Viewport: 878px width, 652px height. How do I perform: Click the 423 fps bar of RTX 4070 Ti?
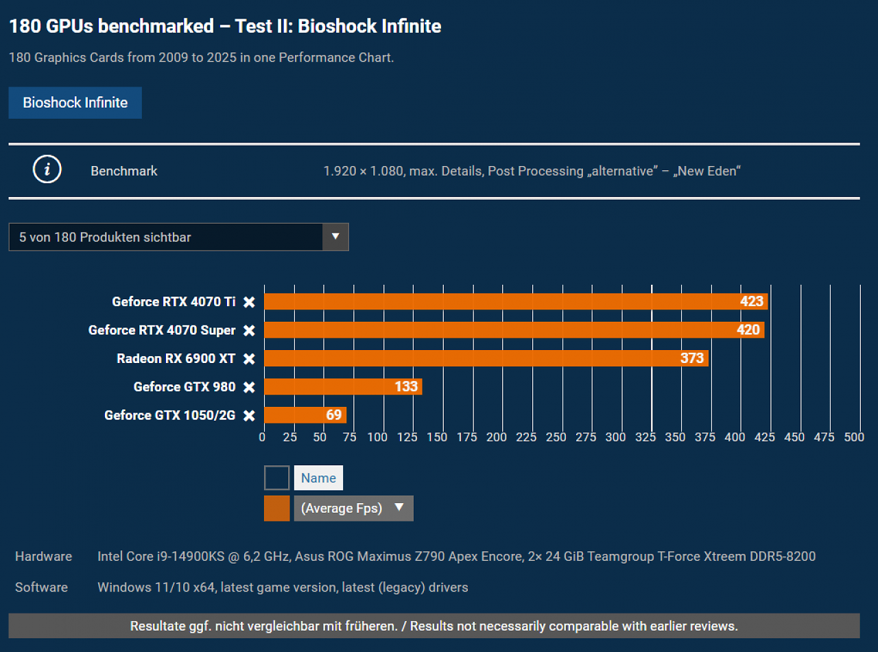point(516,302)
